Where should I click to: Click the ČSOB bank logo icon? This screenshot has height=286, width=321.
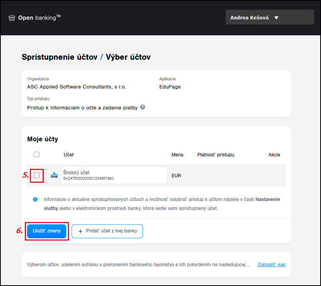(54, 175)
